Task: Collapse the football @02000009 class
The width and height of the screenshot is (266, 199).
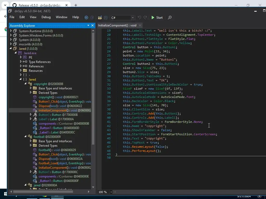Action: pyautogui.click(x=25, y=136)
